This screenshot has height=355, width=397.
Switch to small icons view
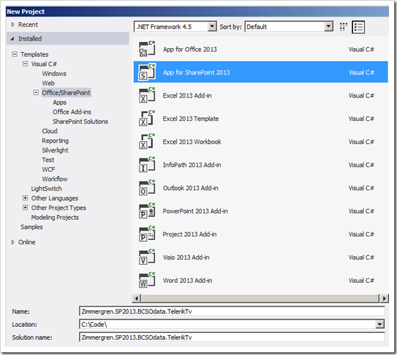(344, 27)
